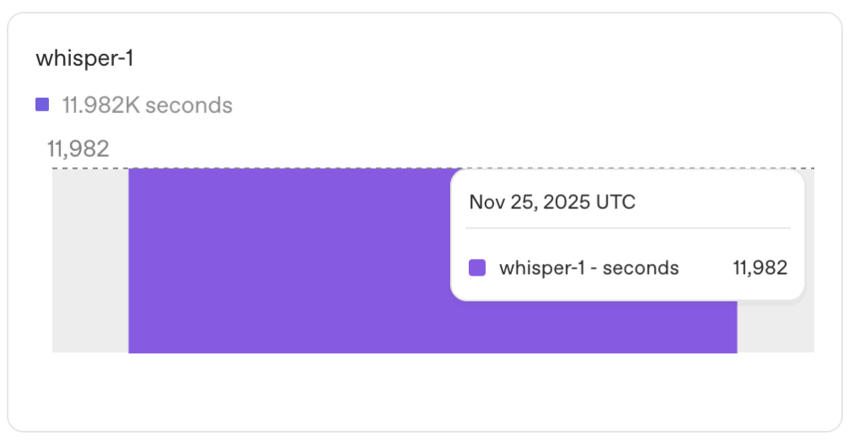Screen dimensions: 865x441
Task: Click the grey chart area left of the purple bar
Action: point(90,260)
